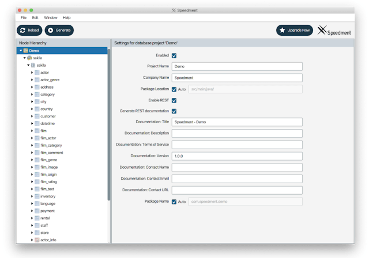Click the language table icon

[x=37, y=203]
